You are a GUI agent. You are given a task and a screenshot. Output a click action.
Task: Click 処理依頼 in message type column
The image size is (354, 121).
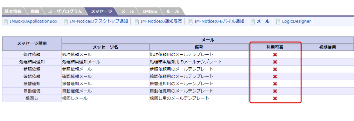click(x=32, y=55)
